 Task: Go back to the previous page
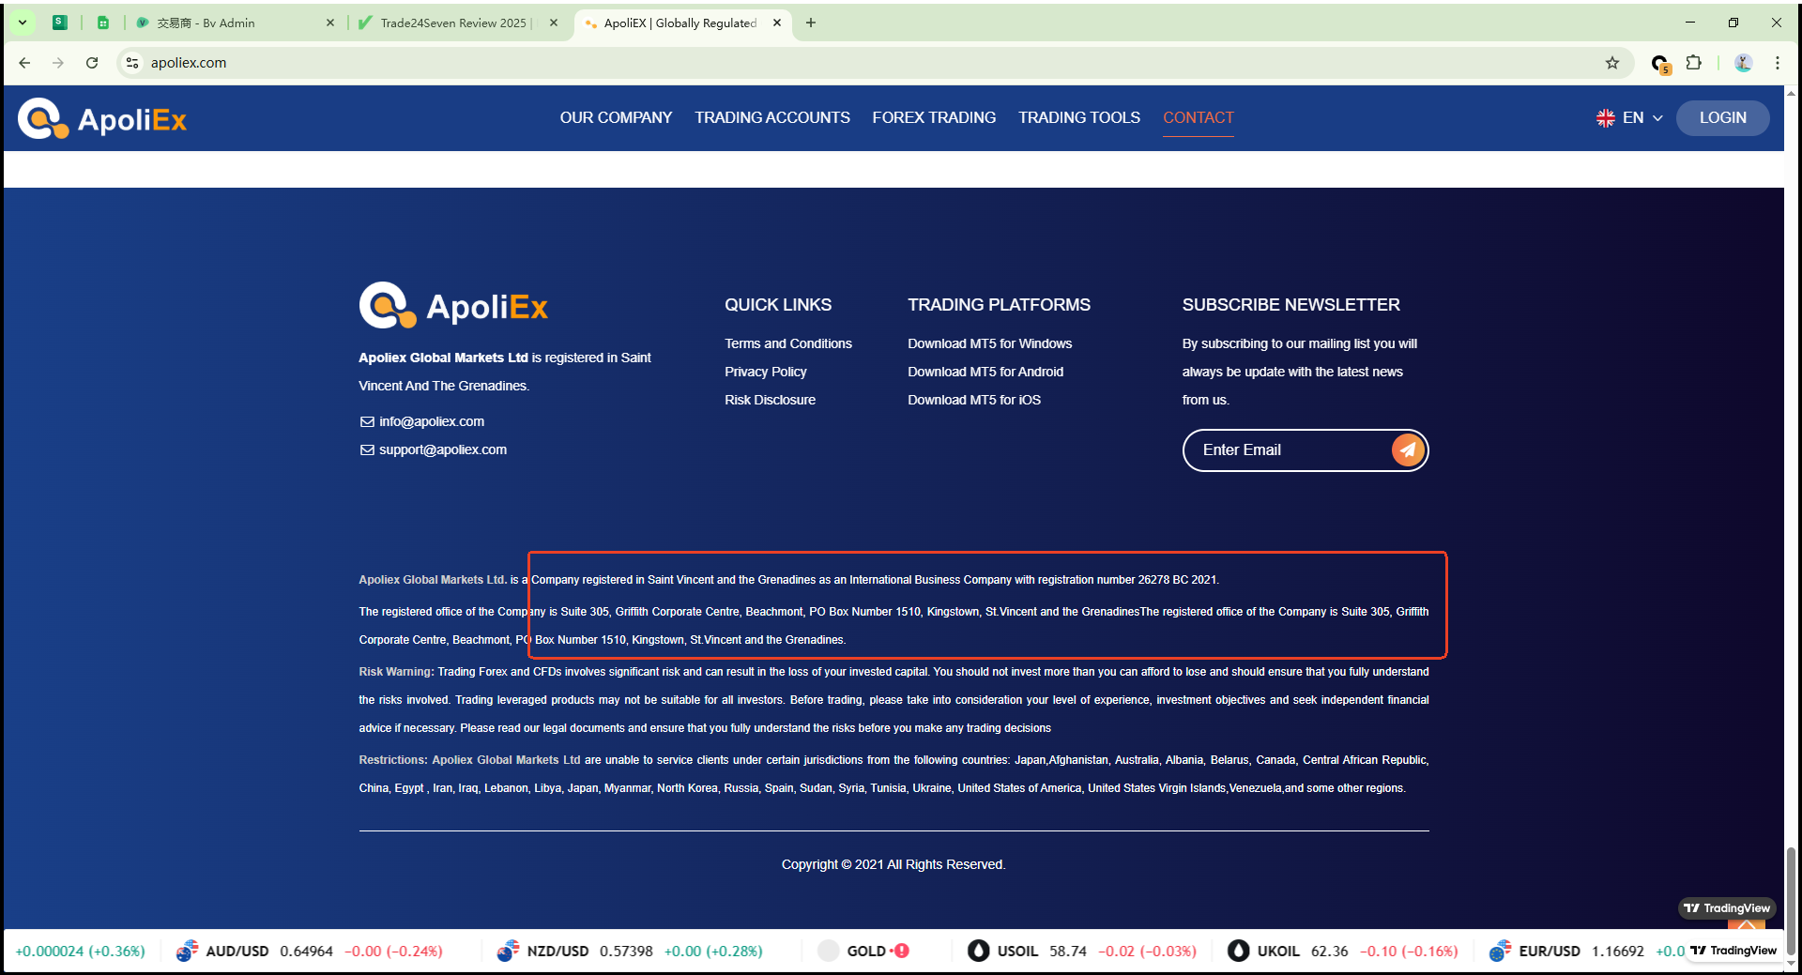(24, 63)
